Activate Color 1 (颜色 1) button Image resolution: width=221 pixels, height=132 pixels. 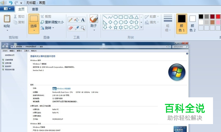point(182,24)
